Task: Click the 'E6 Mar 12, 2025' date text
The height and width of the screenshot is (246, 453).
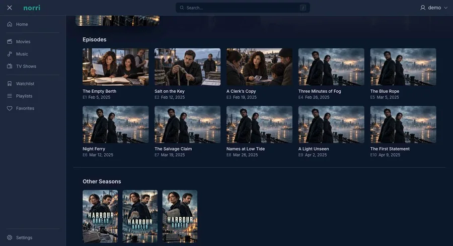Action: [x=98, y=155]
